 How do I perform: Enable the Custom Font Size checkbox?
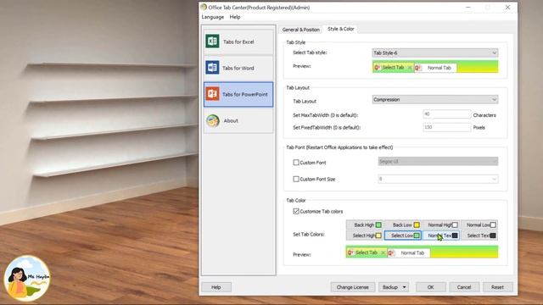tap(296, 179)
